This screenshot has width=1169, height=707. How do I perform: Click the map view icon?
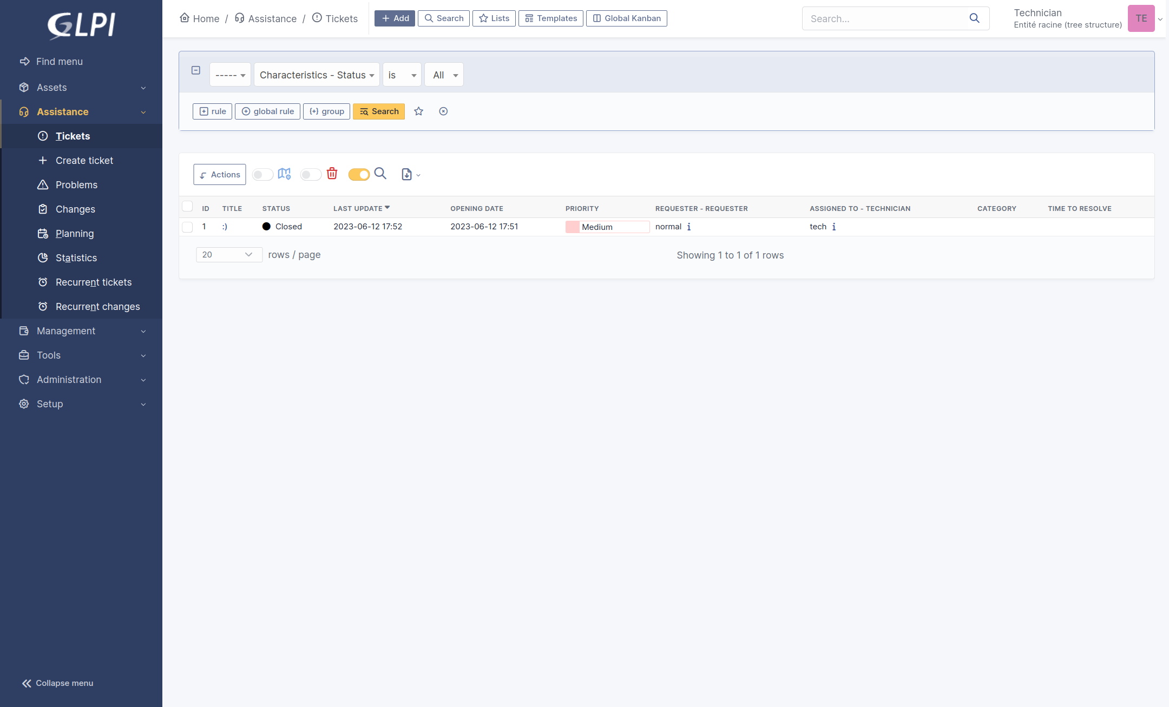(x=284, y=174)
